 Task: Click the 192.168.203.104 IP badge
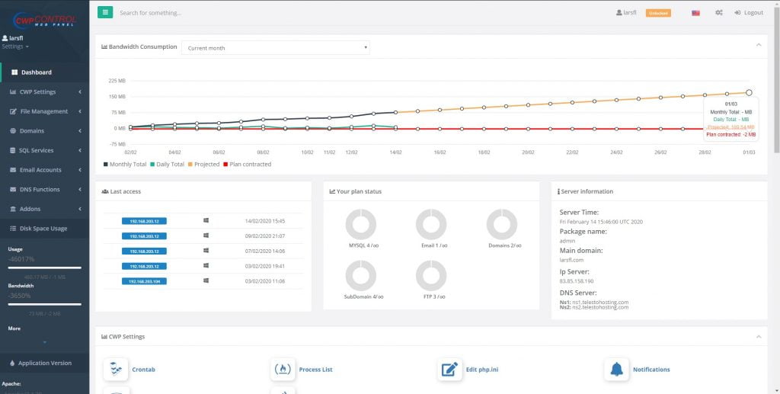(144, 281)
